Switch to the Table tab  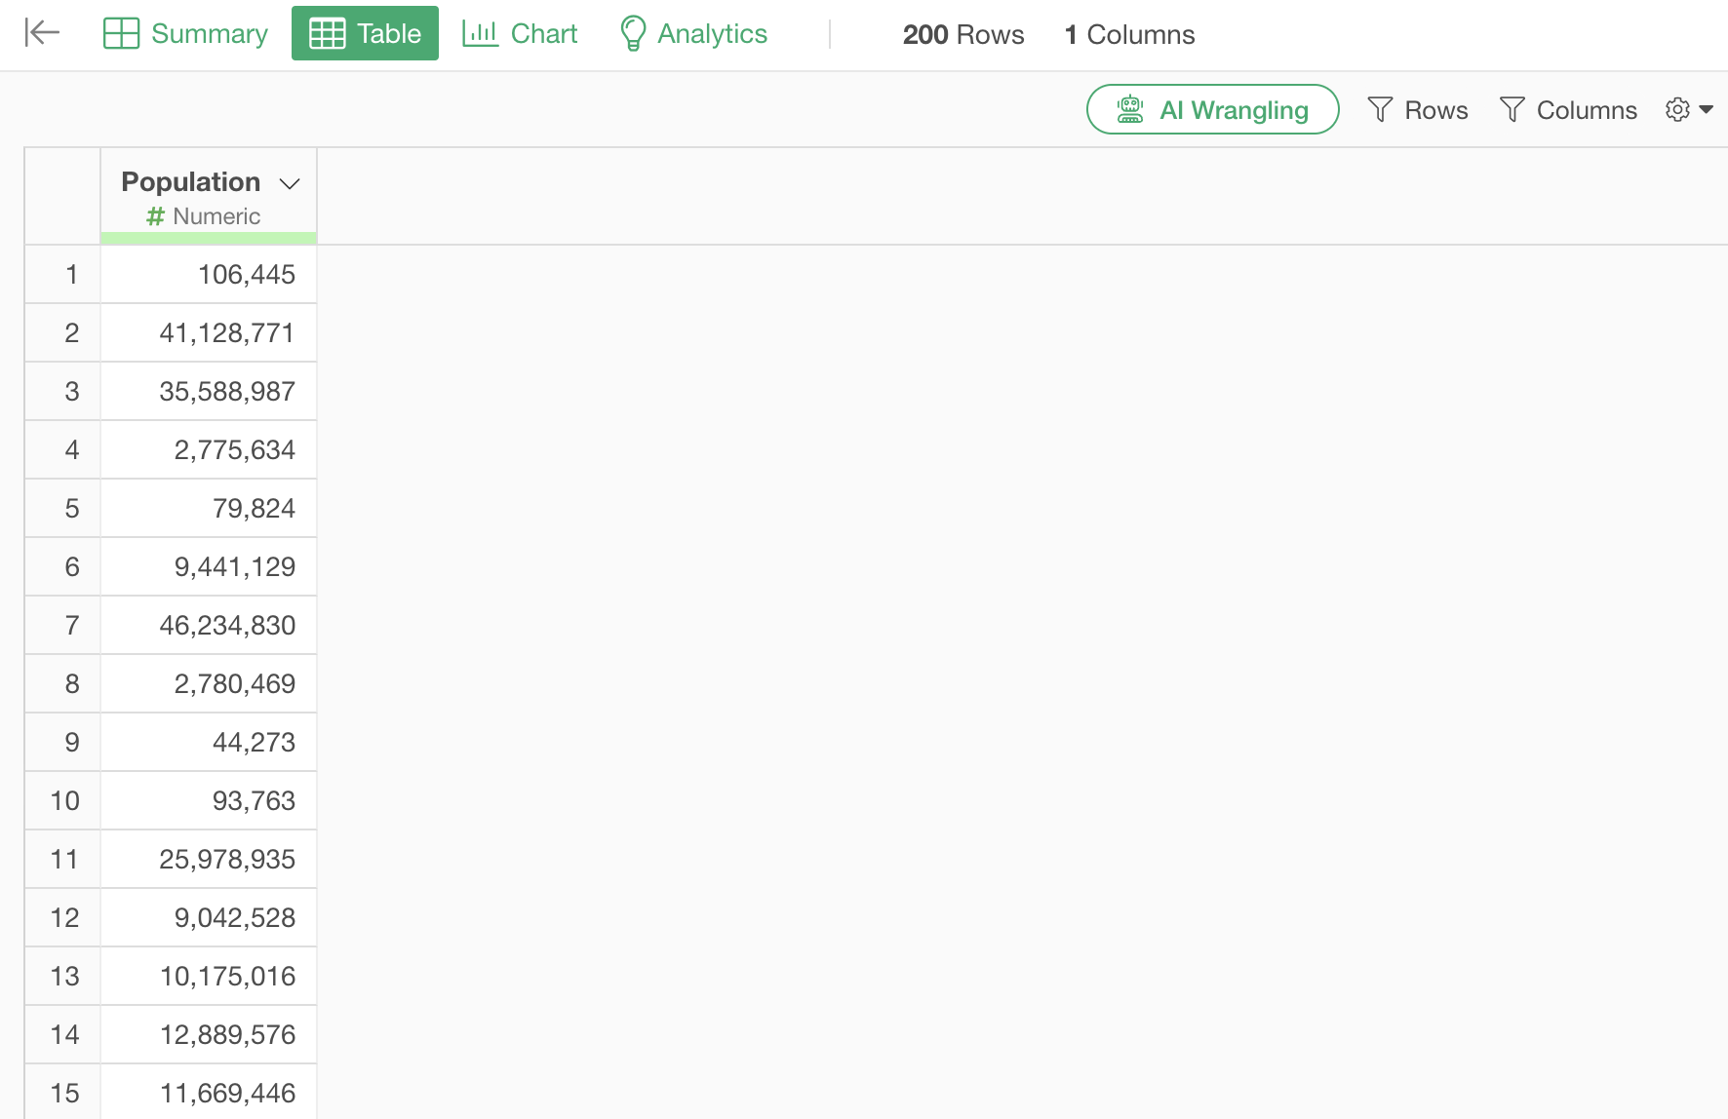(365, 33)
